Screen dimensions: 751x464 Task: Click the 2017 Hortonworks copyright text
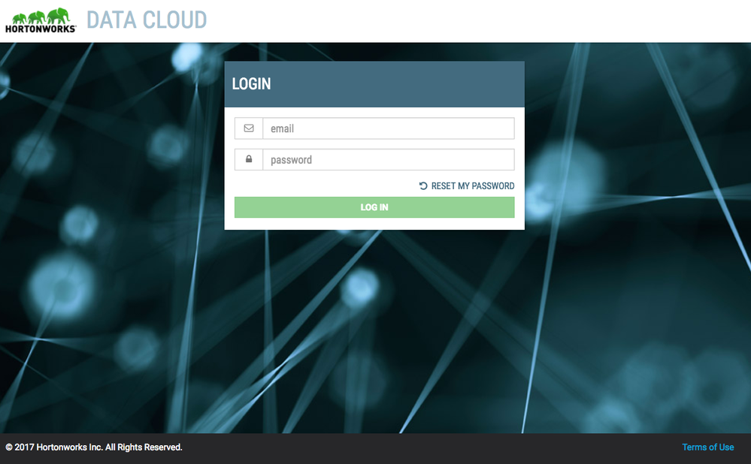pyautogui.click(x=94, y=447)
